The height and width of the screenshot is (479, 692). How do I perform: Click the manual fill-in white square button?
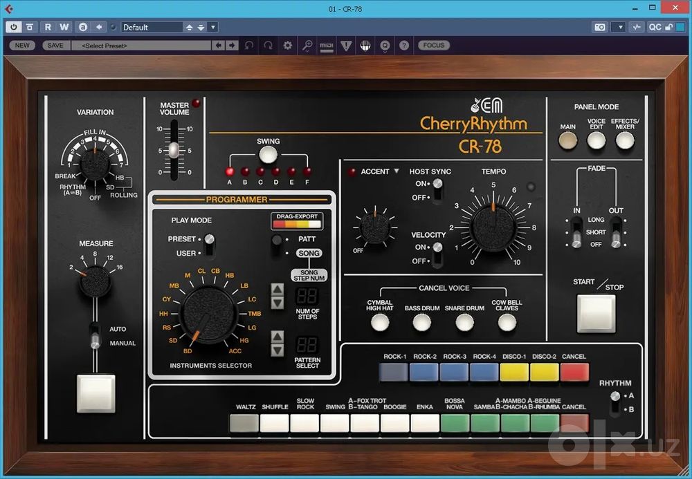pyautogui.click(x=95, y=393)
